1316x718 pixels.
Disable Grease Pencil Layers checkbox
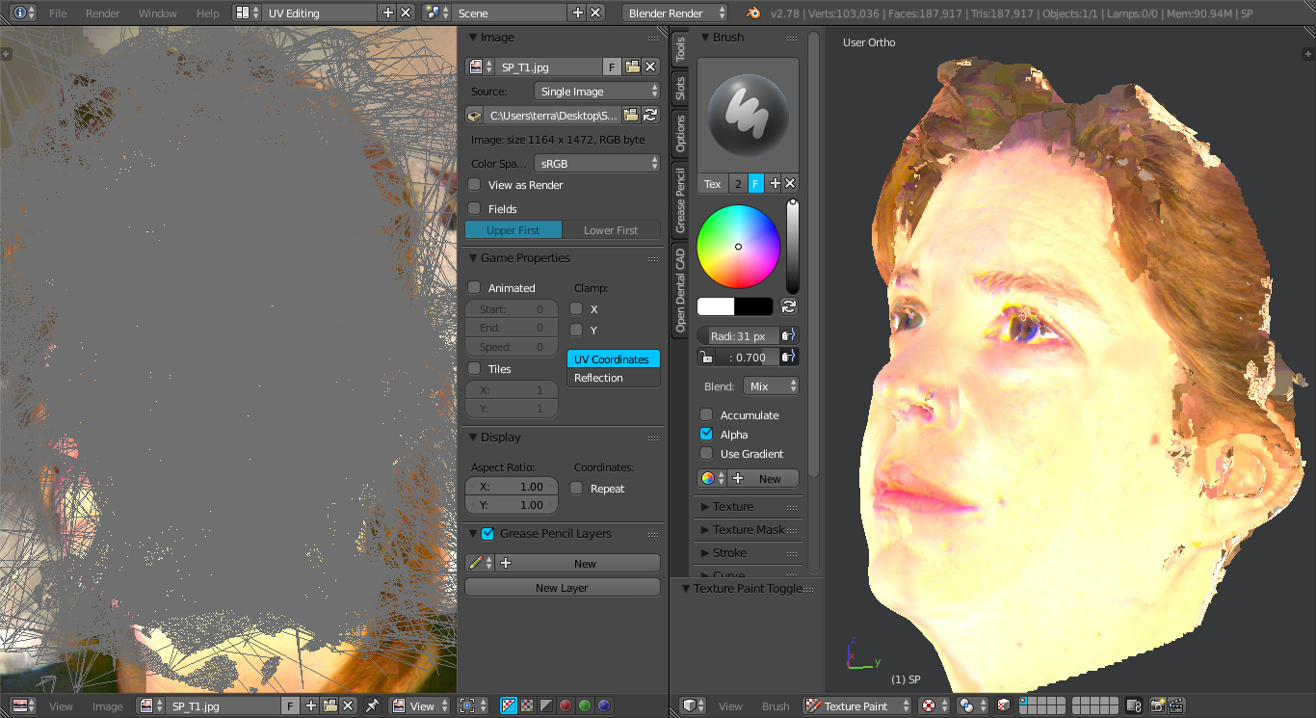(x=487, y=533)
